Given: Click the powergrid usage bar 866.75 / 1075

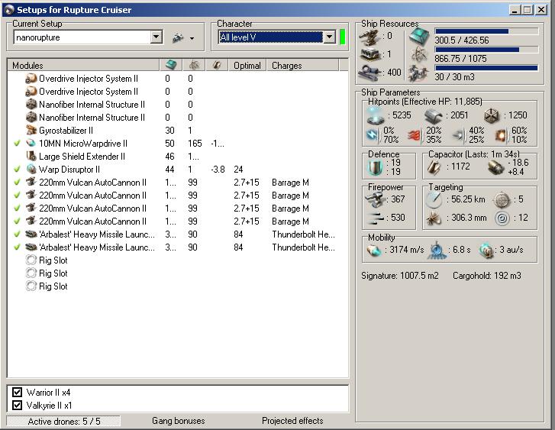Looking at the screenshot, I should click(486, 50).
